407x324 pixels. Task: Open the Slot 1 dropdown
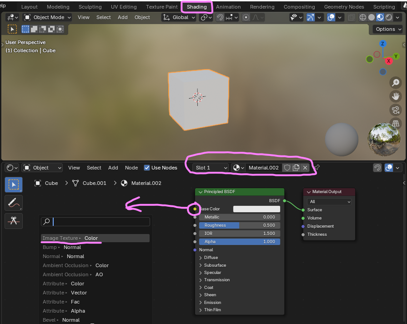click(x=211, y=168)
